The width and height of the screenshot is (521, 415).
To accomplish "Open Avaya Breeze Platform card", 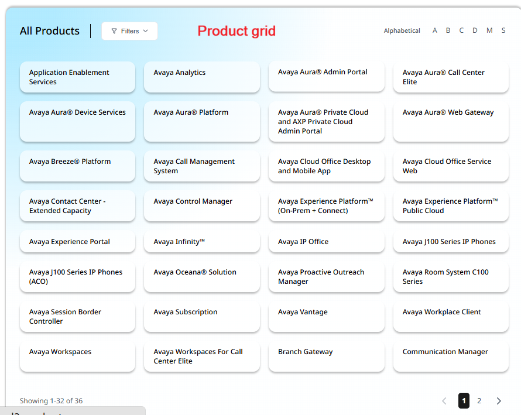I will pos(77,166).
